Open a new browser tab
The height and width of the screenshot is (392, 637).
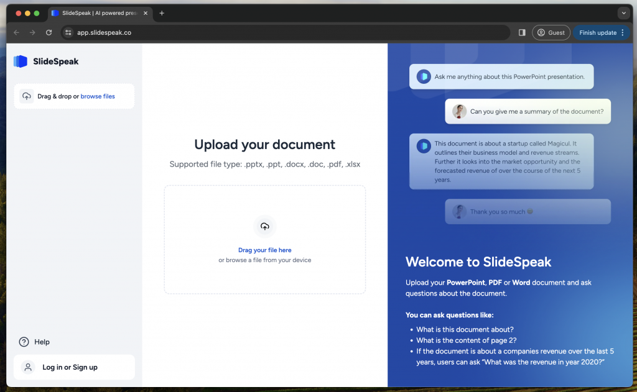point(162,13)
